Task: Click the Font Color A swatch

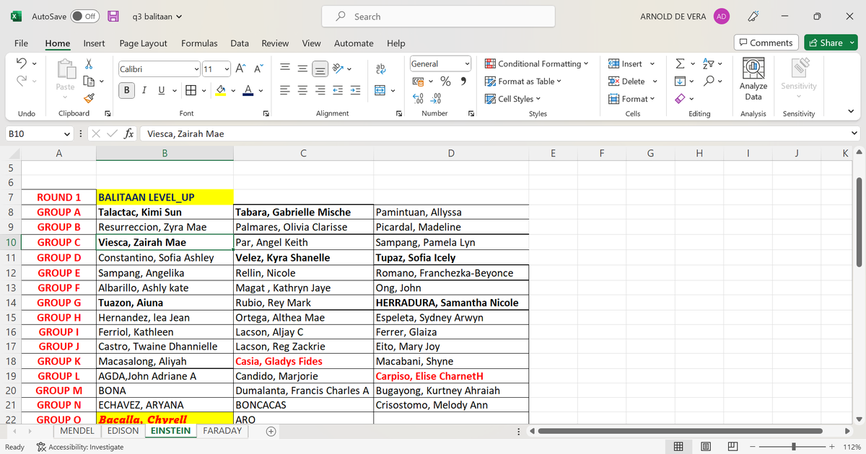Action: pyautogui.click(x=248, y=90)
